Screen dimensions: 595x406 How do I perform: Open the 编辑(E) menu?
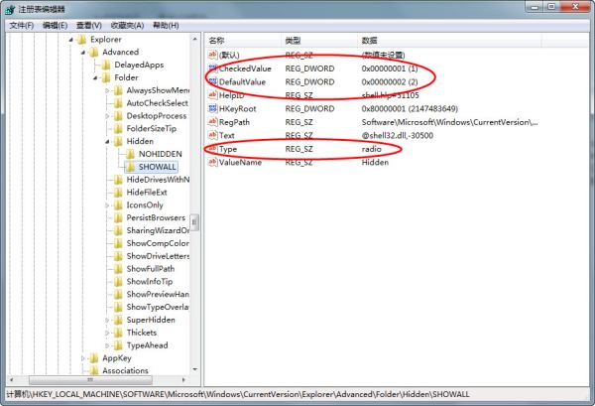55,26
